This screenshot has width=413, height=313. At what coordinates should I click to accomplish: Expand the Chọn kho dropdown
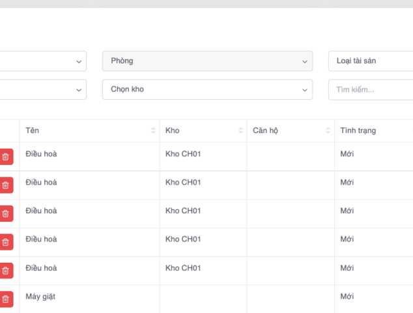point(207,89)
